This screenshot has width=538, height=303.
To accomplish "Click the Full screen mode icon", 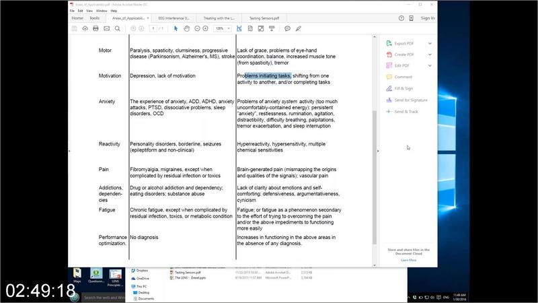I will [x=261, y=28].
